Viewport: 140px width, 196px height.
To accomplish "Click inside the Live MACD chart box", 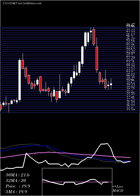I will 77,182.
